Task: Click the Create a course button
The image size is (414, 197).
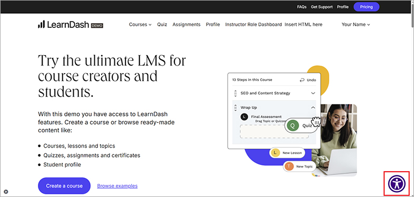Action: pyautogui.click(x=64, y=185)
